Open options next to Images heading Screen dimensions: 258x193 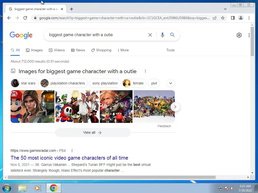pos(145,71)
